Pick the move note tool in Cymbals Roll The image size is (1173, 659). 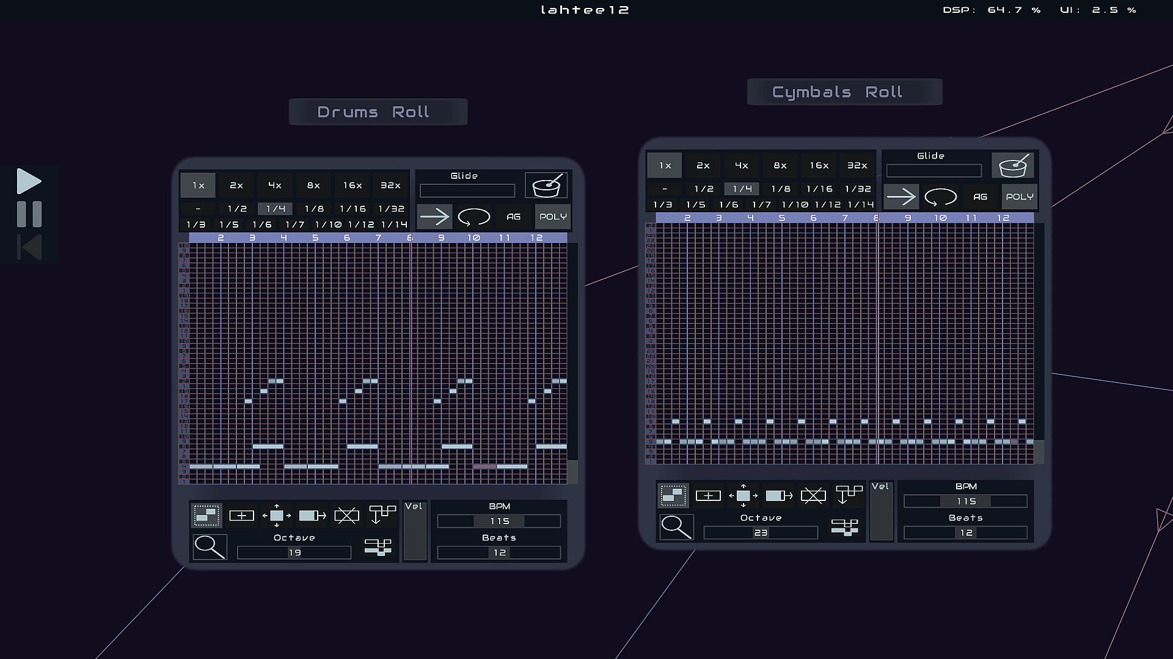[743, 495]
